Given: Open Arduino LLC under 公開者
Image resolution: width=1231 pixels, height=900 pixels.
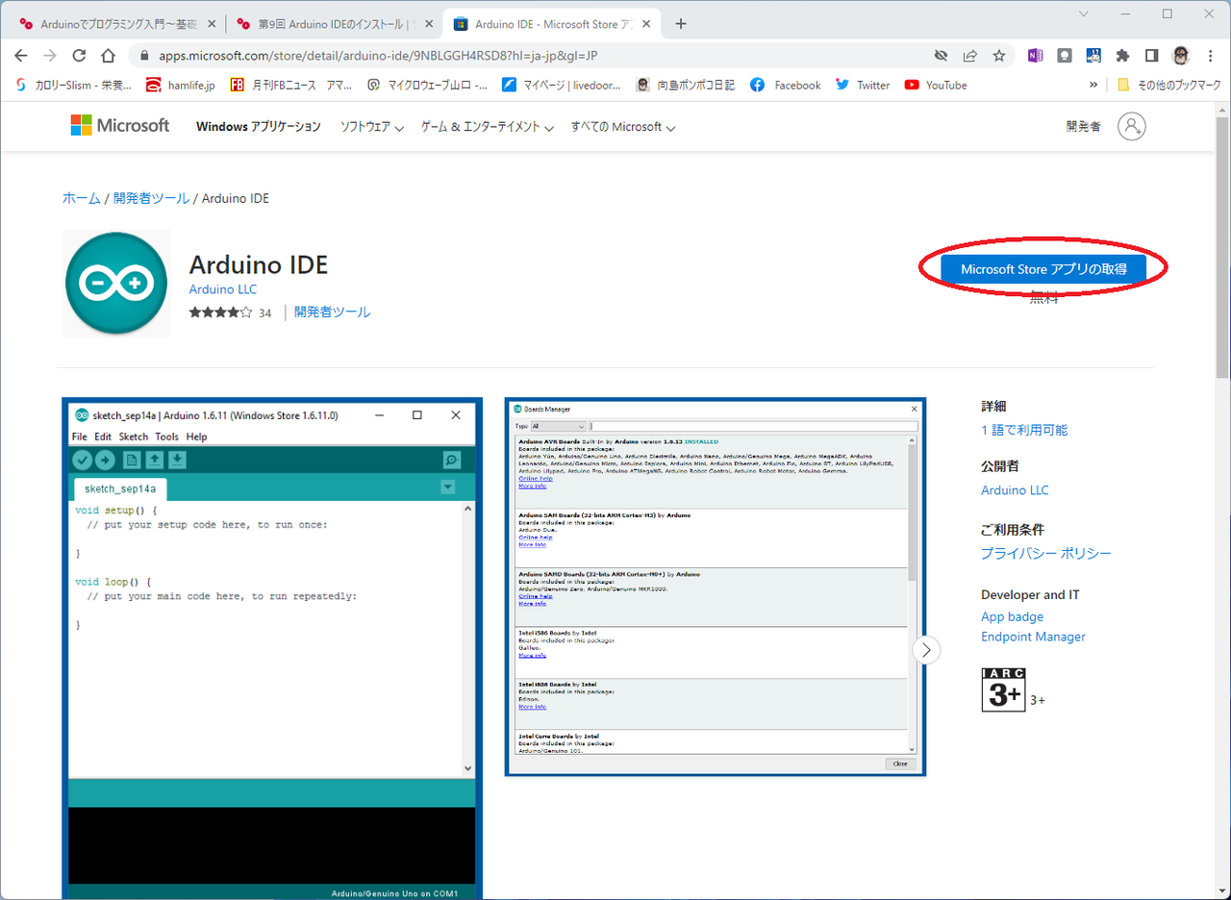Looking at the screenshot, I should [1015, 490].
